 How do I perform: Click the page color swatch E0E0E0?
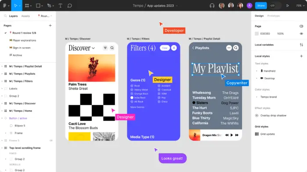tap(257, 34)
